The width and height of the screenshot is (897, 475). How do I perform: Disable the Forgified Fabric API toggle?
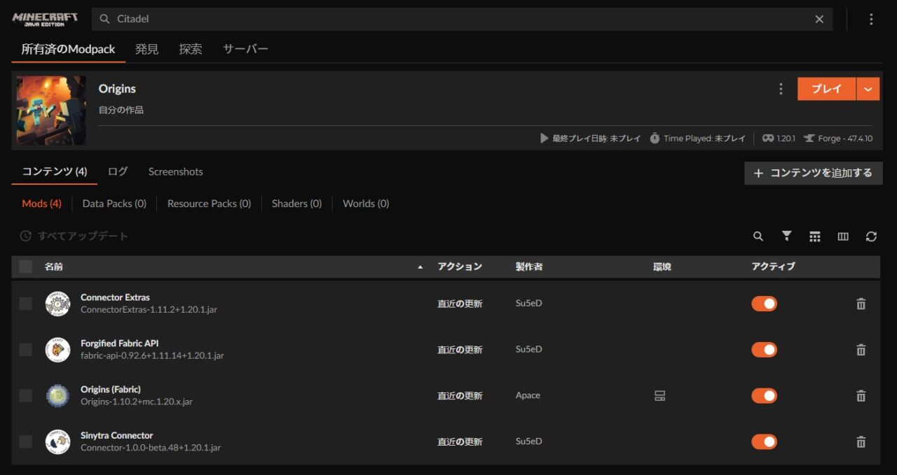(x=764, y=350)
